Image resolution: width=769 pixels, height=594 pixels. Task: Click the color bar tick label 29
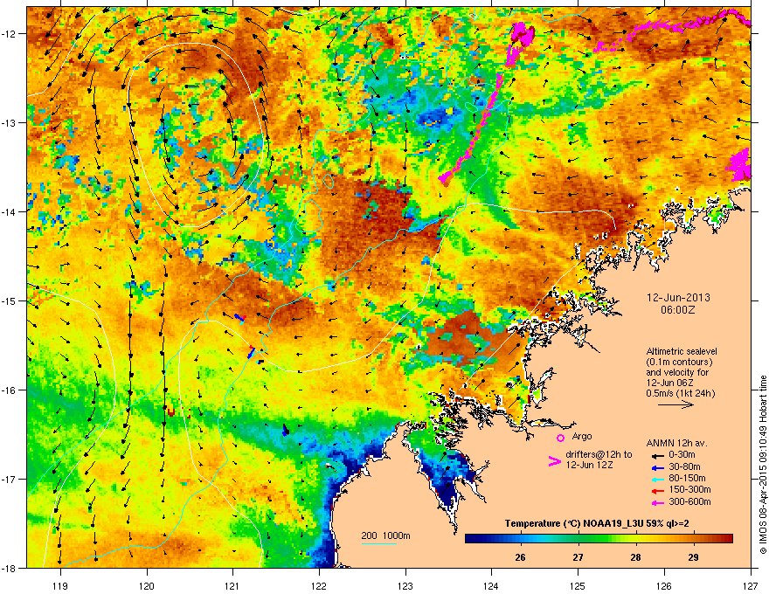(x=693, y=557)
